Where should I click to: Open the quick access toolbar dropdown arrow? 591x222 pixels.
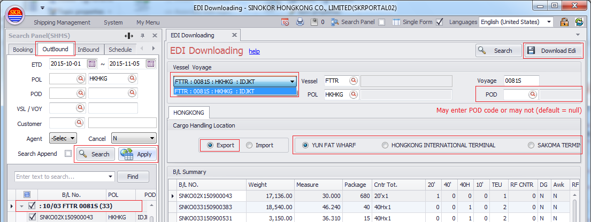(43, 8)
